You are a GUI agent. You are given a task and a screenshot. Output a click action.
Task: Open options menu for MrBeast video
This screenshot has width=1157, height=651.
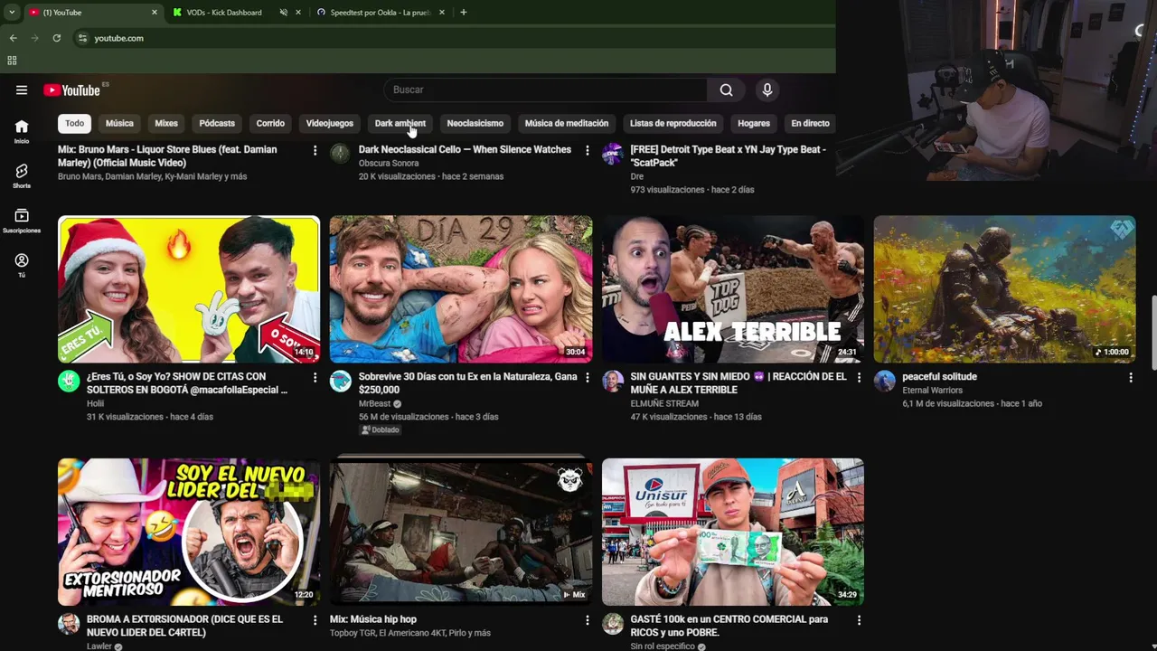pyautogui.click(x=587, y=377)
